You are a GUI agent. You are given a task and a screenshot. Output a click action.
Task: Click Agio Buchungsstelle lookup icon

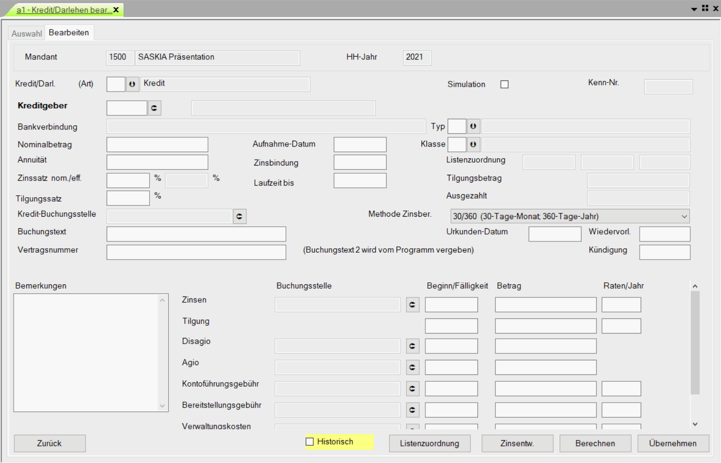click(x=412, y=367)
